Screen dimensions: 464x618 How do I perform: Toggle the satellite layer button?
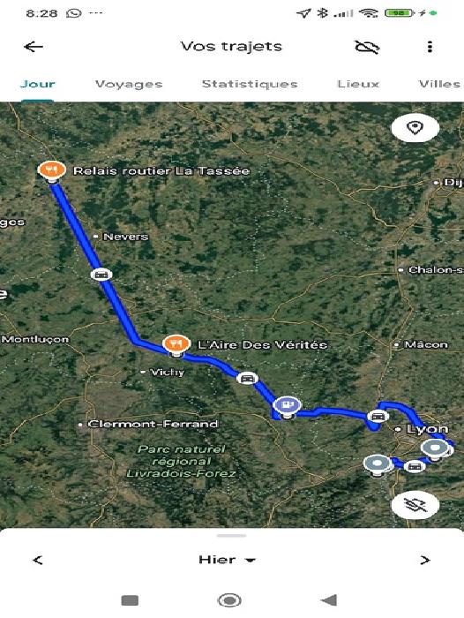[x=415, y=504]
